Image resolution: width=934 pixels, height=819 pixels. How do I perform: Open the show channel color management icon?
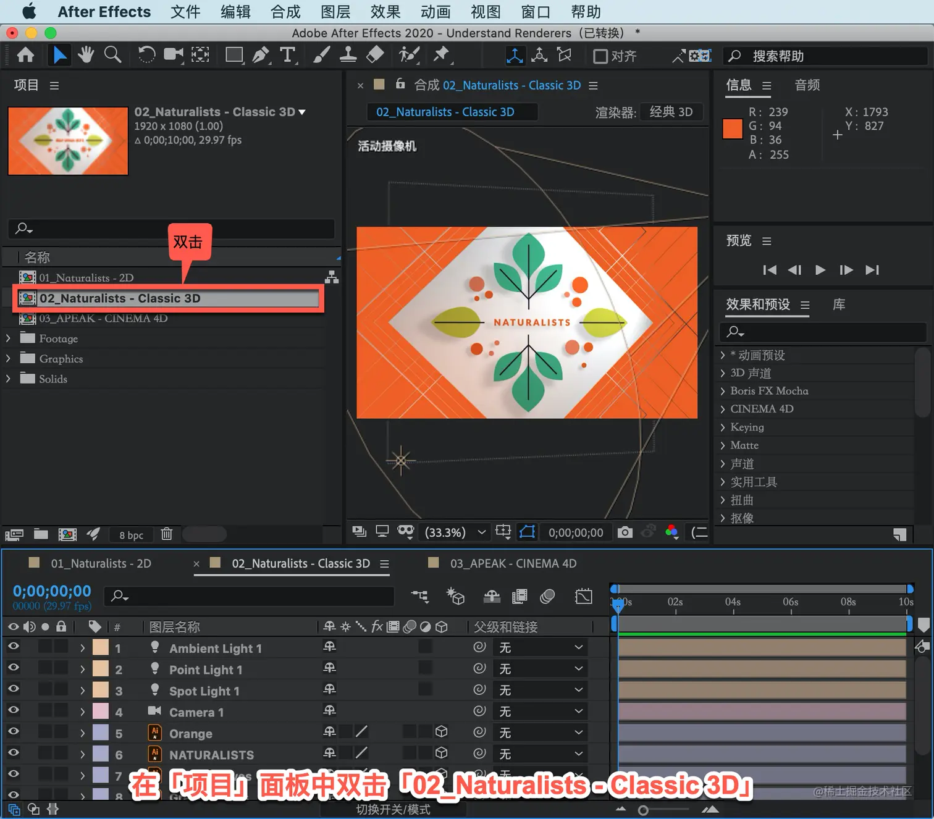[672, 532]
